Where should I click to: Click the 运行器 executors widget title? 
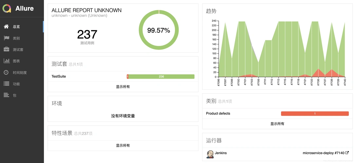pyautogui.click(x=214, y=141)
